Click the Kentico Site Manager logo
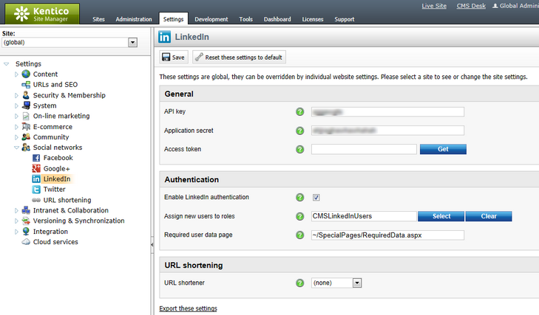 point(42,14)
